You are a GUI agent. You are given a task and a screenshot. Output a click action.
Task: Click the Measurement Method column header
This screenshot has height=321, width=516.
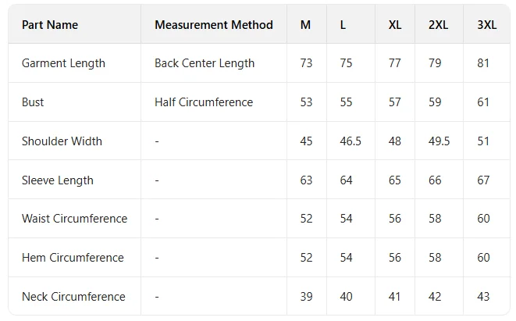(213, 25)
